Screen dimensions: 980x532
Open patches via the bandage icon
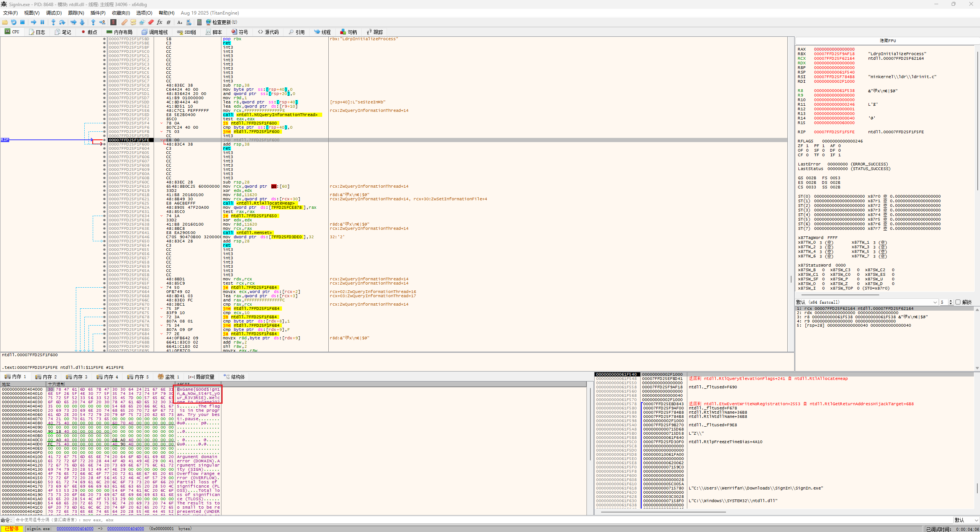(x=124, y=22)
